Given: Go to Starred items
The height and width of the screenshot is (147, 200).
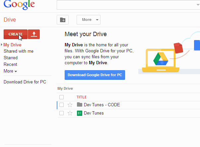Looking at the screenshot, I should [x=11, y=58].
